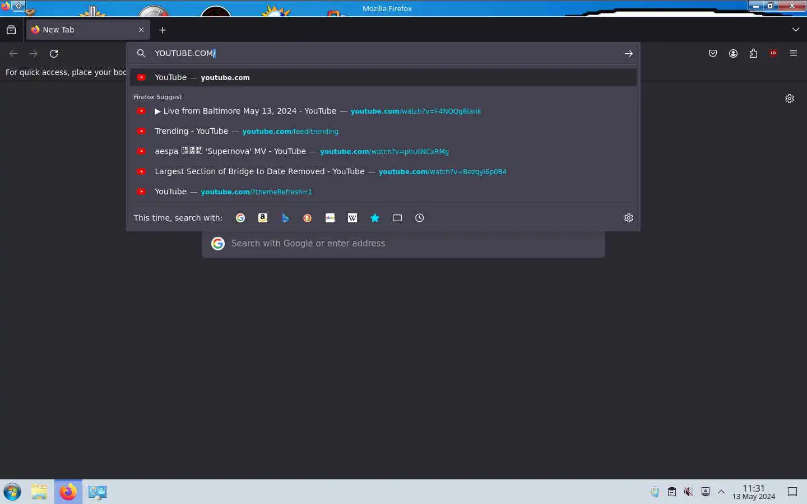Viewport: 807px width, 504px height.
Task: Open the uBlock Origin extension icon
Action: click(x=773, y=53)
